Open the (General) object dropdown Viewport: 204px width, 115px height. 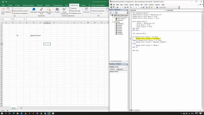164,10
